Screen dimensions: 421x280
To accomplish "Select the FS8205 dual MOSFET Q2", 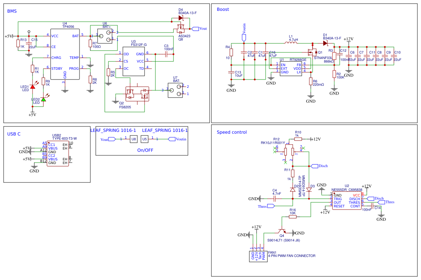I will tap(137, 94).
